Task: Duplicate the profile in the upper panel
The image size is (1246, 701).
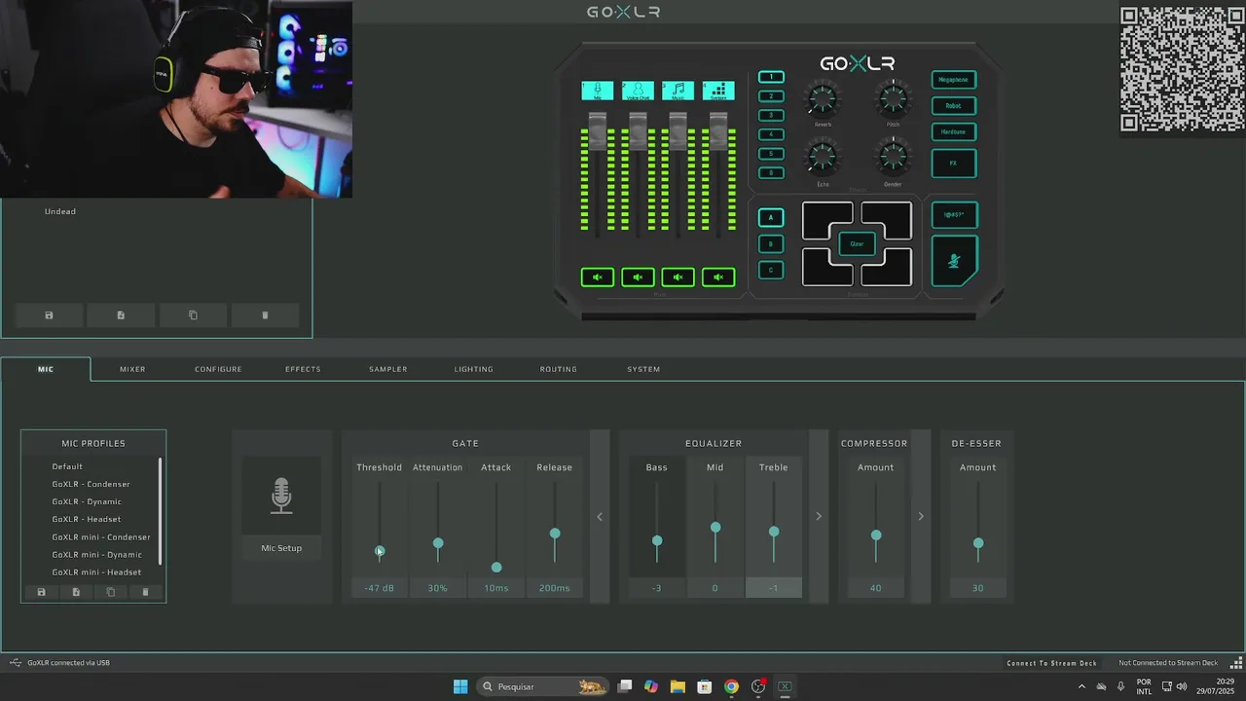Action: point(193,315)
